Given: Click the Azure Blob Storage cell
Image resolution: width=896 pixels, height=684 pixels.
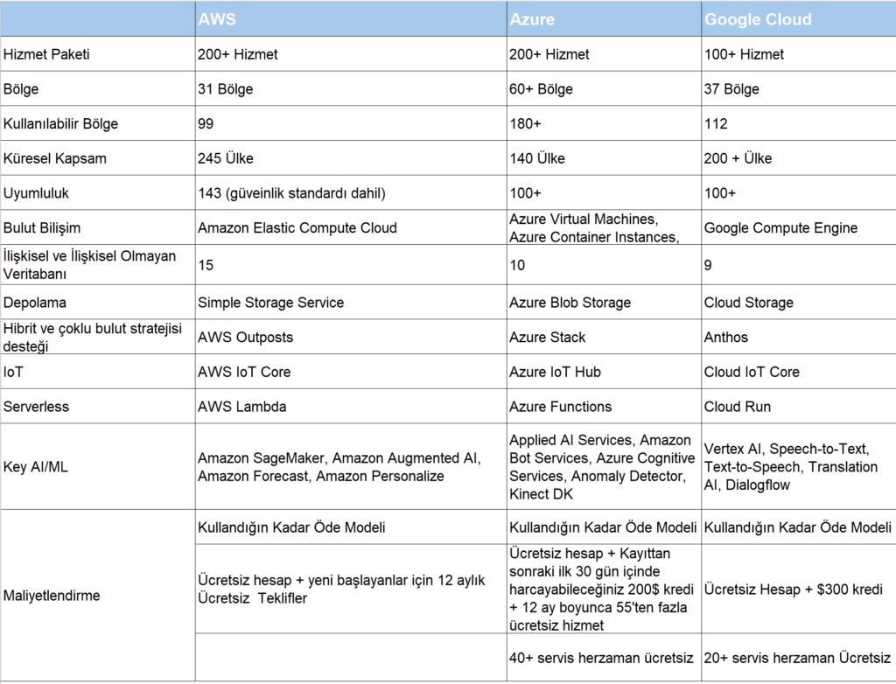Looking at the screenshot, I should click(604, 303).
